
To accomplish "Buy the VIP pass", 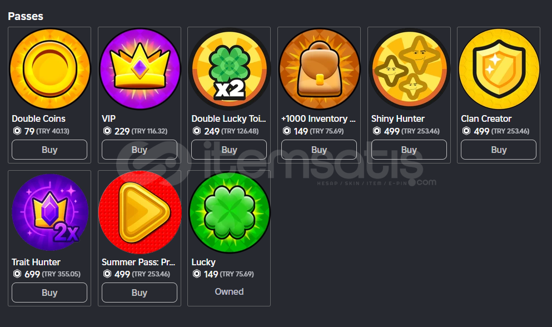I will [x=140, y=150].
